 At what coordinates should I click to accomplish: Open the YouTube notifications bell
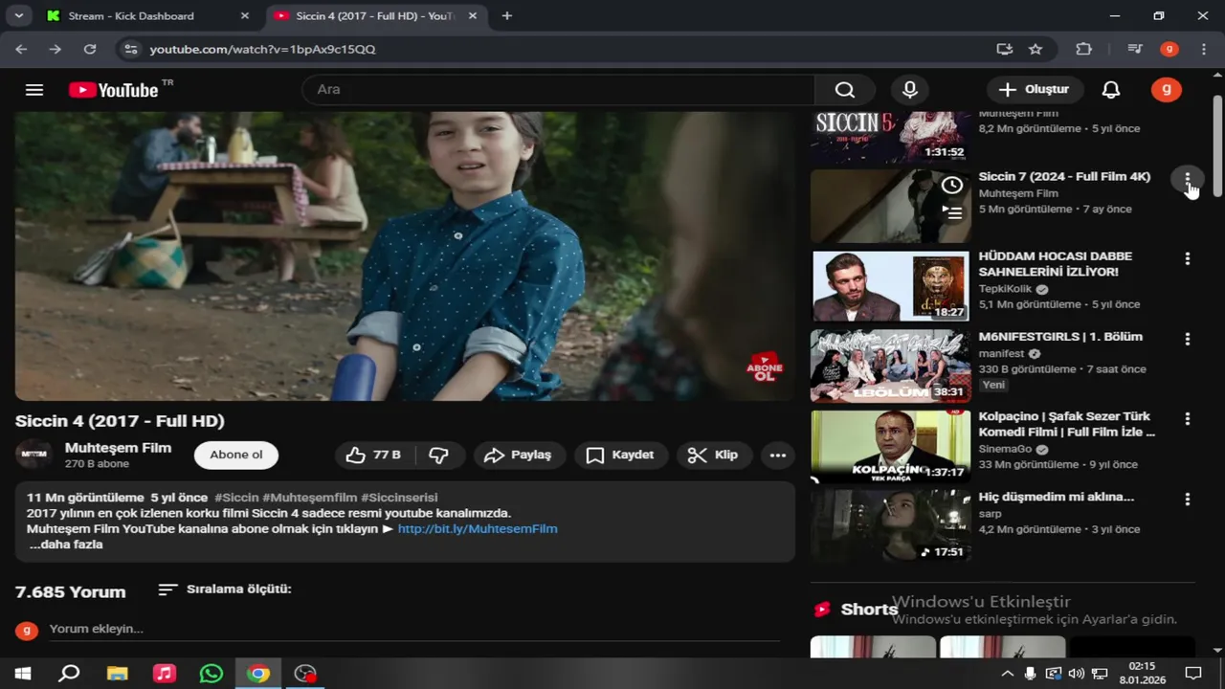pos(1111,90)
